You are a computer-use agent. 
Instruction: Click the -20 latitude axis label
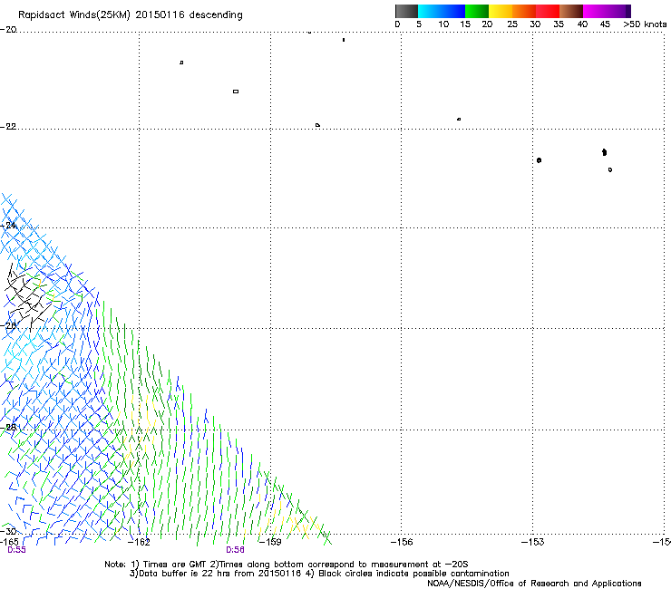(8, 30)
